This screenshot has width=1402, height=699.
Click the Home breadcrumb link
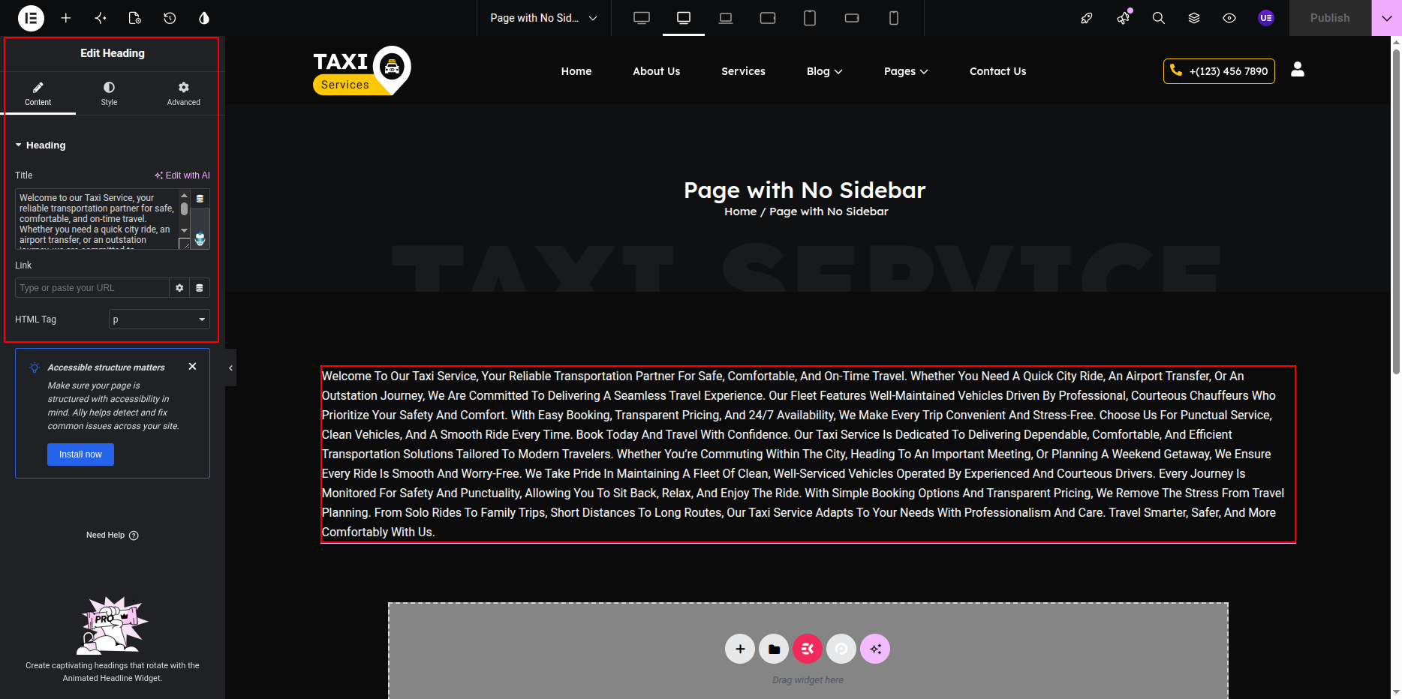pyautogui.click(x=740, y=211)
